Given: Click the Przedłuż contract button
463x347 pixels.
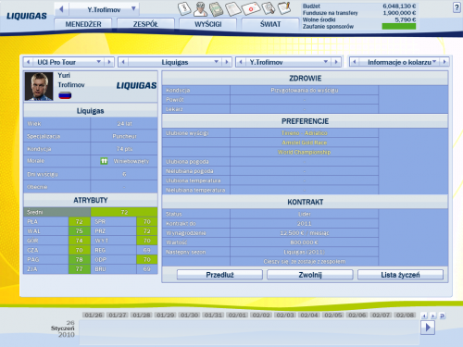Looking at the screenshot, I should [x=219, y=275].
